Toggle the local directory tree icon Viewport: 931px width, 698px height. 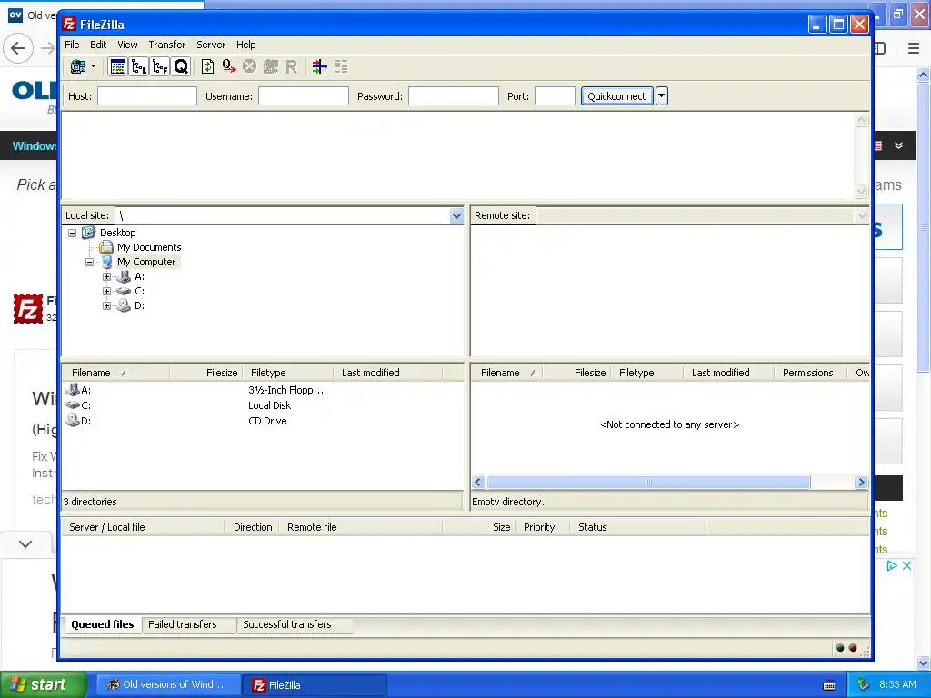pyautogui.click(x=139, y=66)
